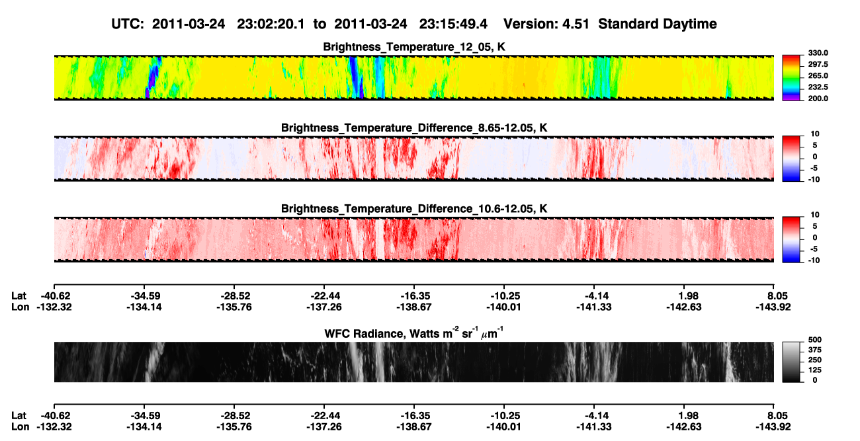
Task: Select the 'Version: 4.51 Standard Daytime' title text
Action: 610,24
